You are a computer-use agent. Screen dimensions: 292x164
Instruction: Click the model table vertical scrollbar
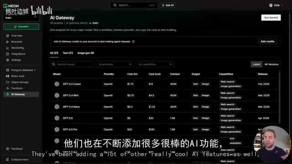coord(279,97)
